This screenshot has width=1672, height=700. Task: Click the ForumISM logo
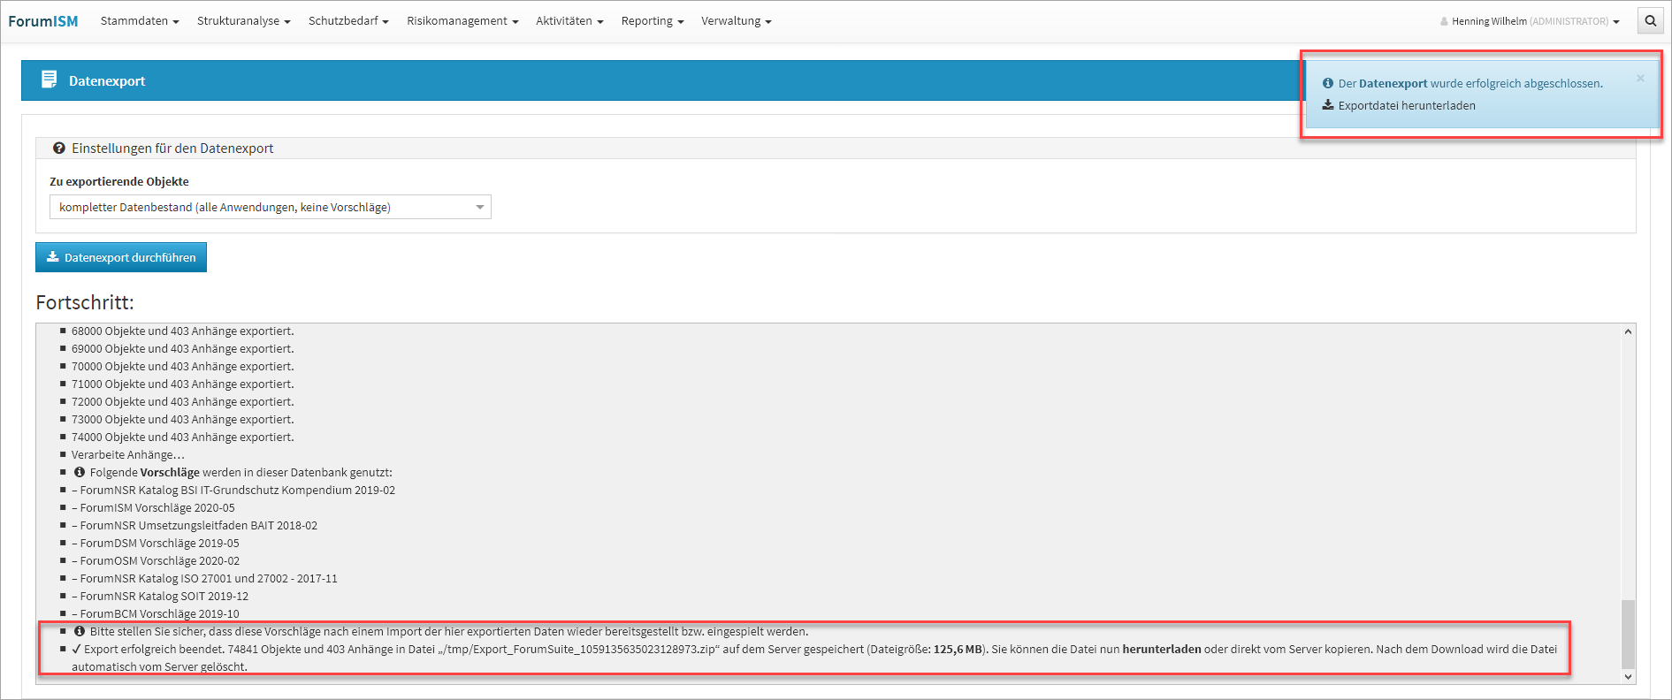[x=43, y=21]
